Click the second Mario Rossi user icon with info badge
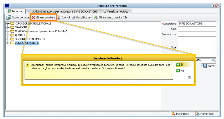Screen dimensions: 224x119 (x=198, y=114)
